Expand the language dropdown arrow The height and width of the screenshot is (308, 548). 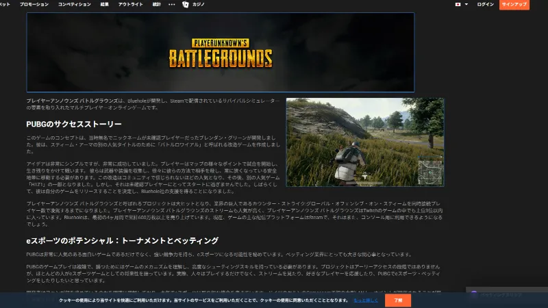(466, 4)
